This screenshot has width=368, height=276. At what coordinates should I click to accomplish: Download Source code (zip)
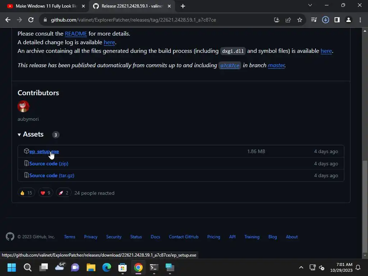[x=49, y=164]
